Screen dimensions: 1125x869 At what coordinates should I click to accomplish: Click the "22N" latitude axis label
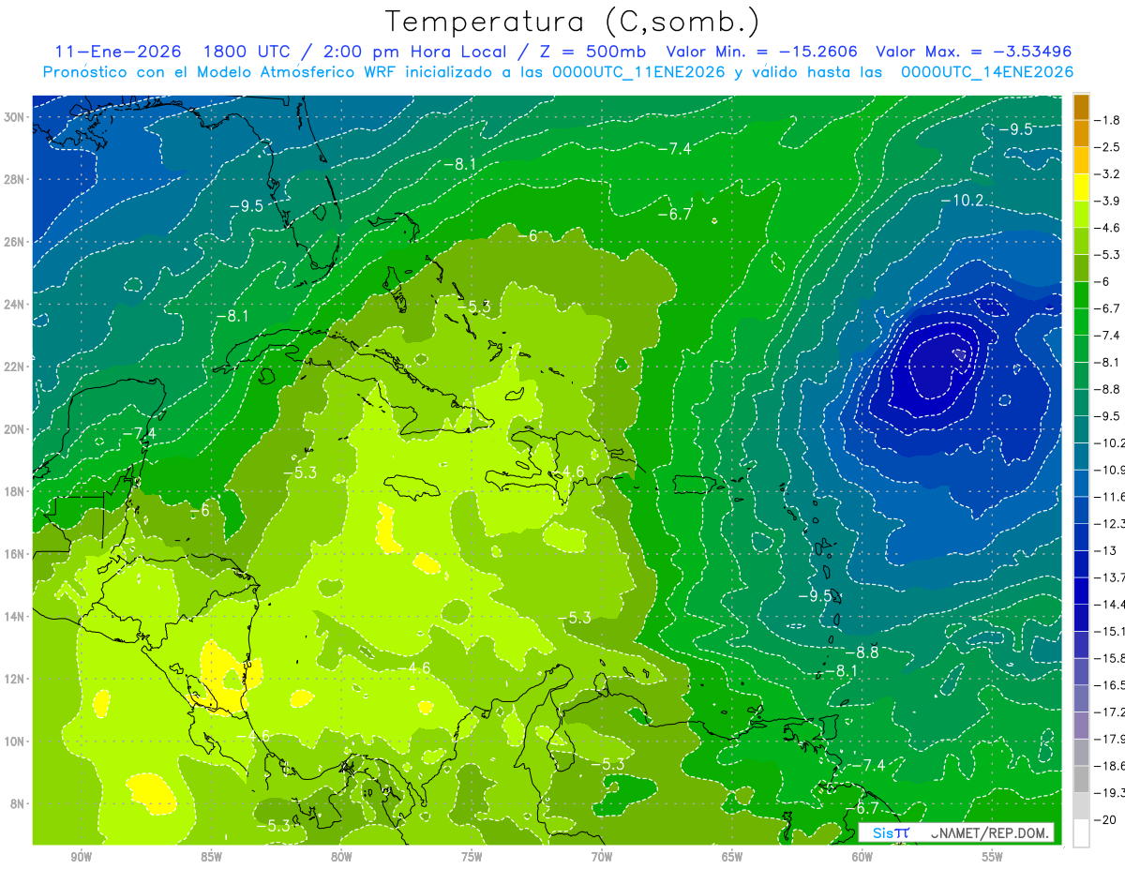click(x=16, y=367)
